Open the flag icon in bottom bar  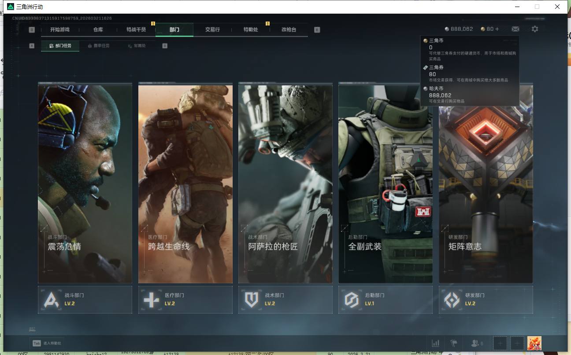pyautogui.click(x=453, y=343)
